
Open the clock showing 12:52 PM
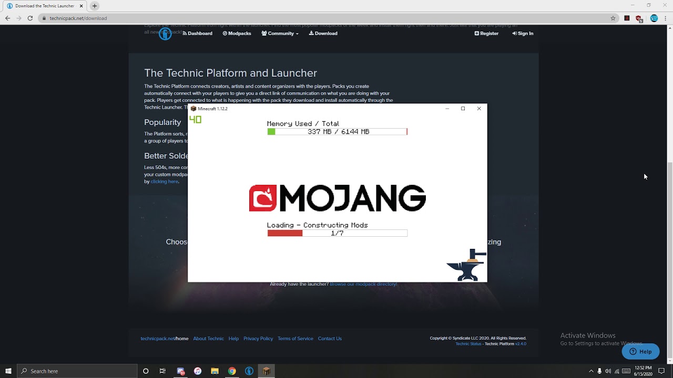click(643, 371)
